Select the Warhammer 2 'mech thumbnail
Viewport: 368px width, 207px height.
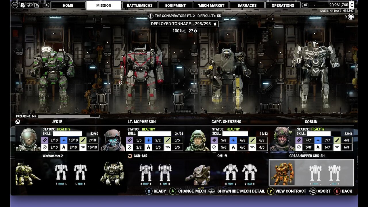(x=28, y=173)
